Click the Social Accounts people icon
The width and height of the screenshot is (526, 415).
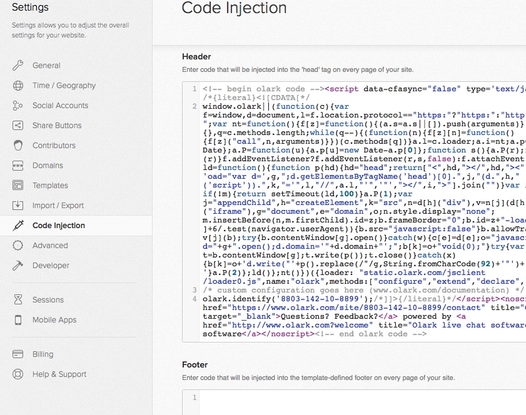(18, 106)
